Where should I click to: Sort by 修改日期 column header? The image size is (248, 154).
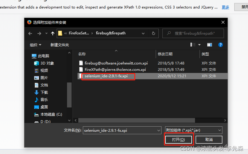point(165,54)
